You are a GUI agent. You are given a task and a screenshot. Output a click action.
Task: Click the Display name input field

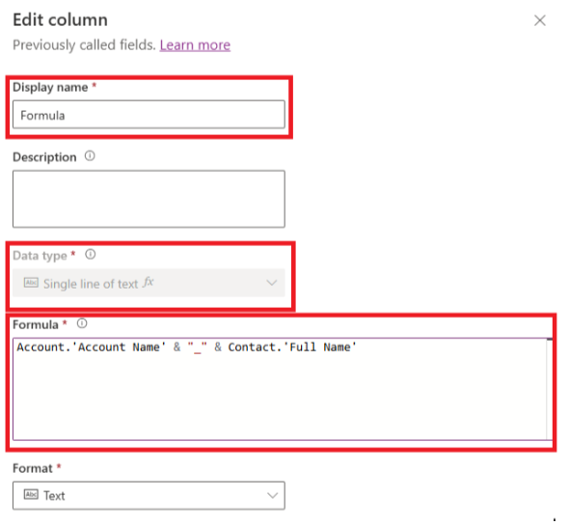[149, 115]
